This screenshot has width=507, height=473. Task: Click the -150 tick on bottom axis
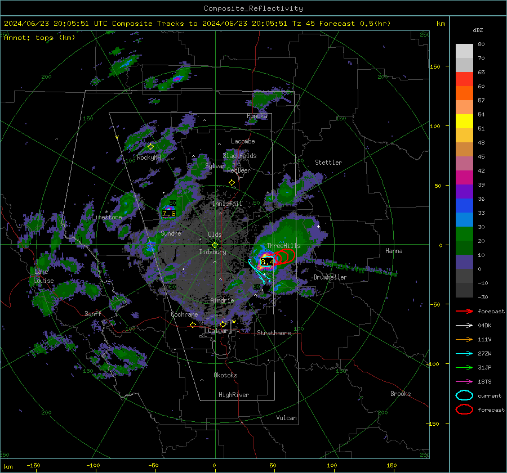(x=33, y=465)
